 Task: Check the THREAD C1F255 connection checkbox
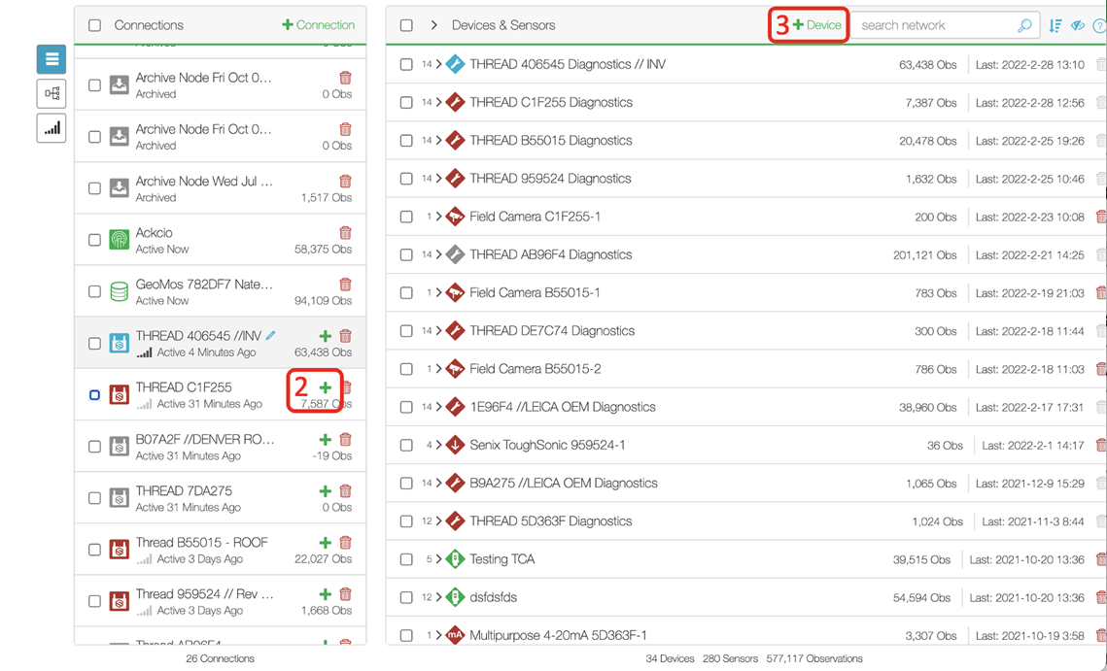click(x=94, y=395)
